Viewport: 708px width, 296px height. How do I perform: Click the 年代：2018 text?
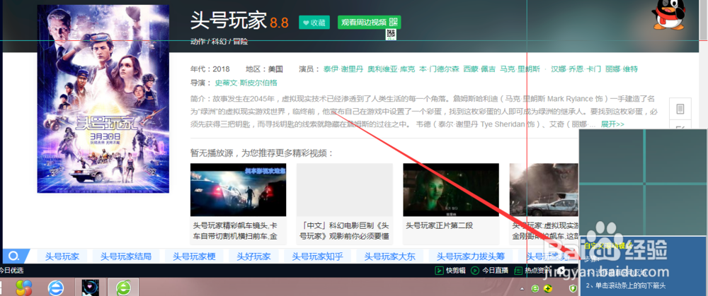(210, 69)
